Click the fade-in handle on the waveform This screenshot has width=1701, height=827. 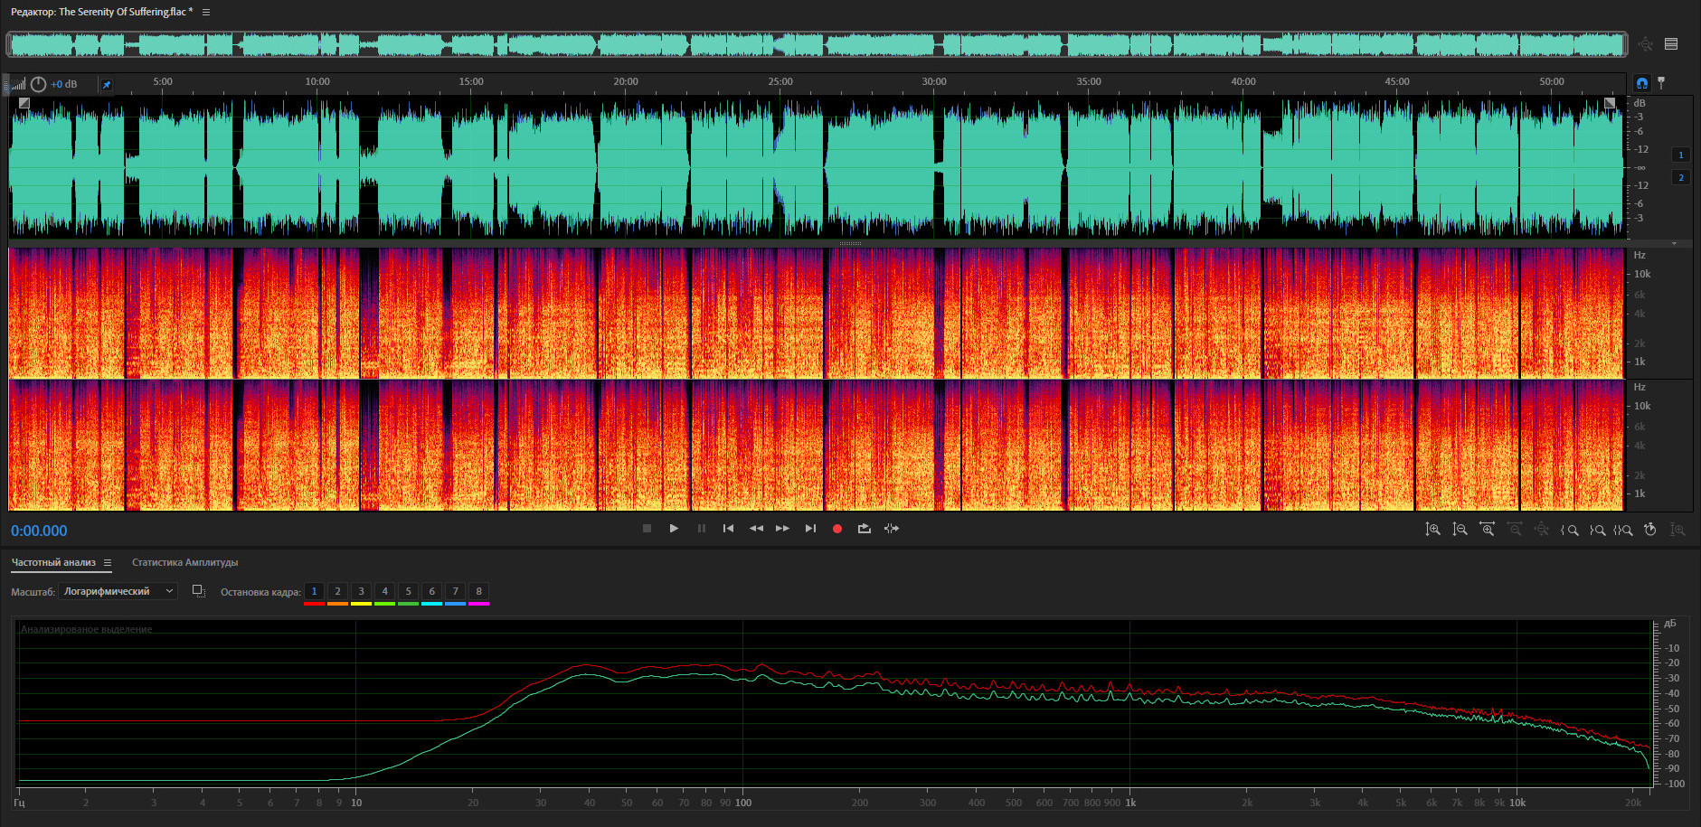tap(24, 103)
